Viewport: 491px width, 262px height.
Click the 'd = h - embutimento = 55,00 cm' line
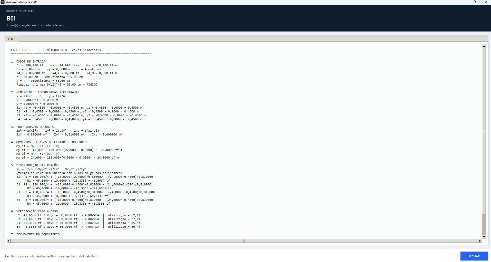pyautogui.click(x=43, y=81)
